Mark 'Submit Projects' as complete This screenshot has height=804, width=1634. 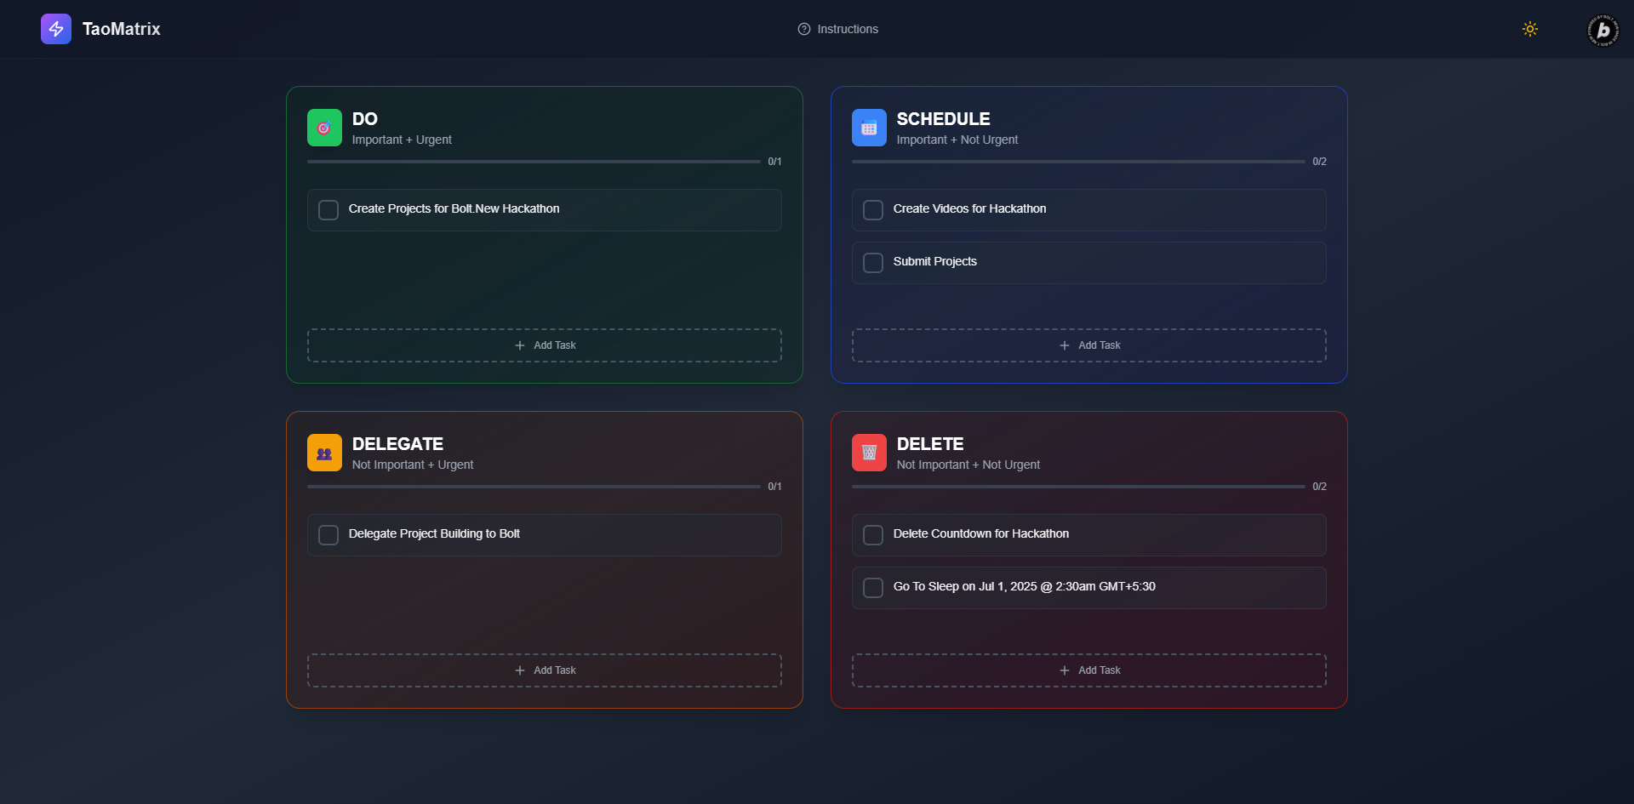coord(873,262)
